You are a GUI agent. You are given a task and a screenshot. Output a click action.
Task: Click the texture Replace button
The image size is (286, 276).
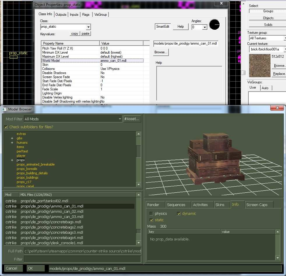tap(279, 74)
